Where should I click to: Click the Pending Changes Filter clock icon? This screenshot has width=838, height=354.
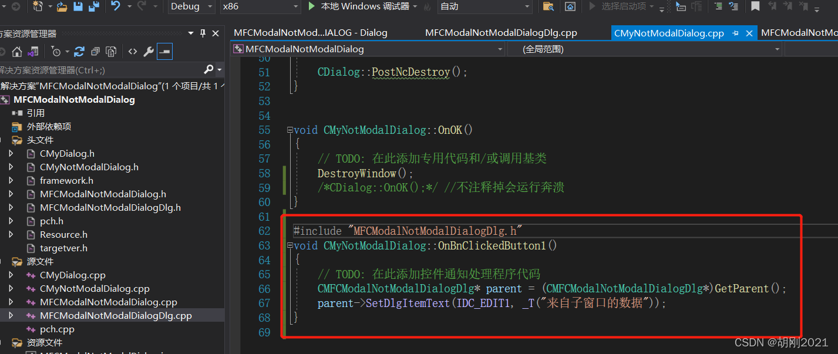(55, 52)
